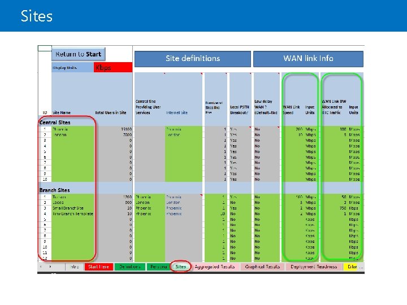Viewport: 407px width, 305px height.
Task: Open the Deployment Readiness tab
Action: [314, 267]
